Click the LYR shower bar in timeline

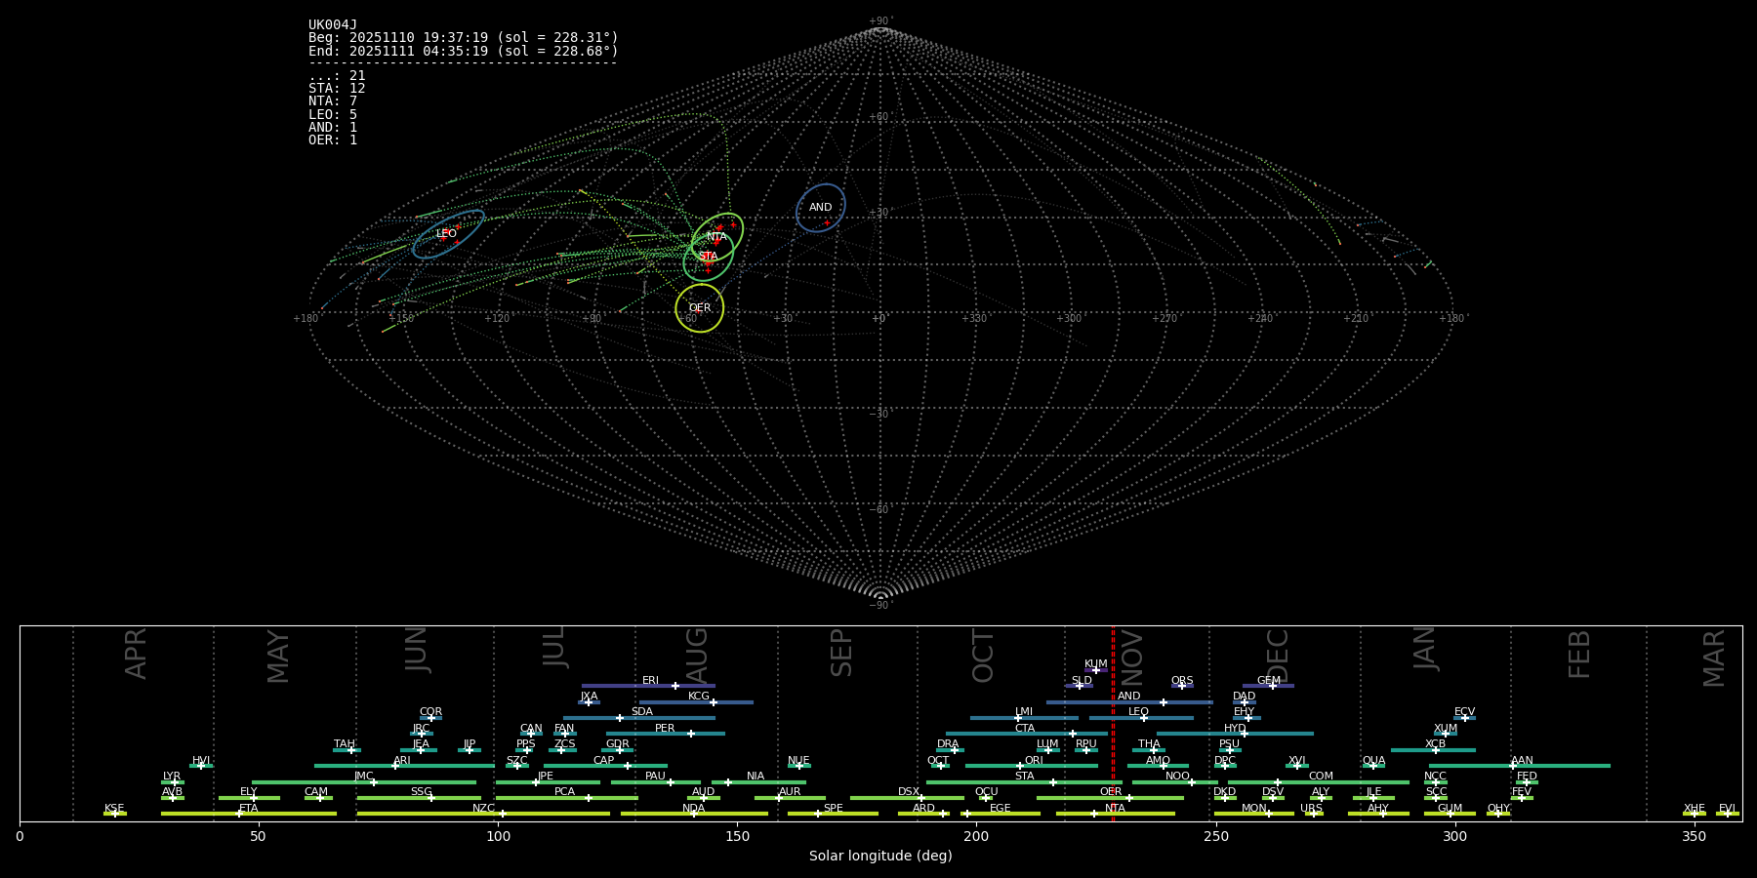click(x=173, y=782)
